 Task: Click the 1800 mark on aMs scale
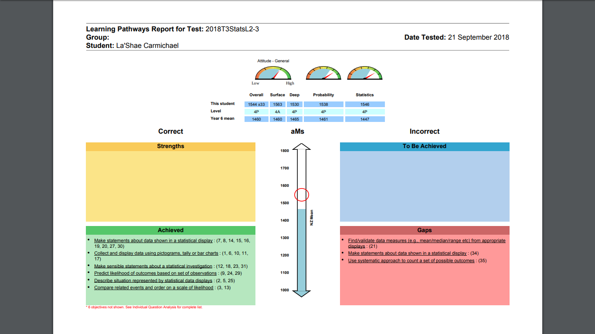pos(284,151)
